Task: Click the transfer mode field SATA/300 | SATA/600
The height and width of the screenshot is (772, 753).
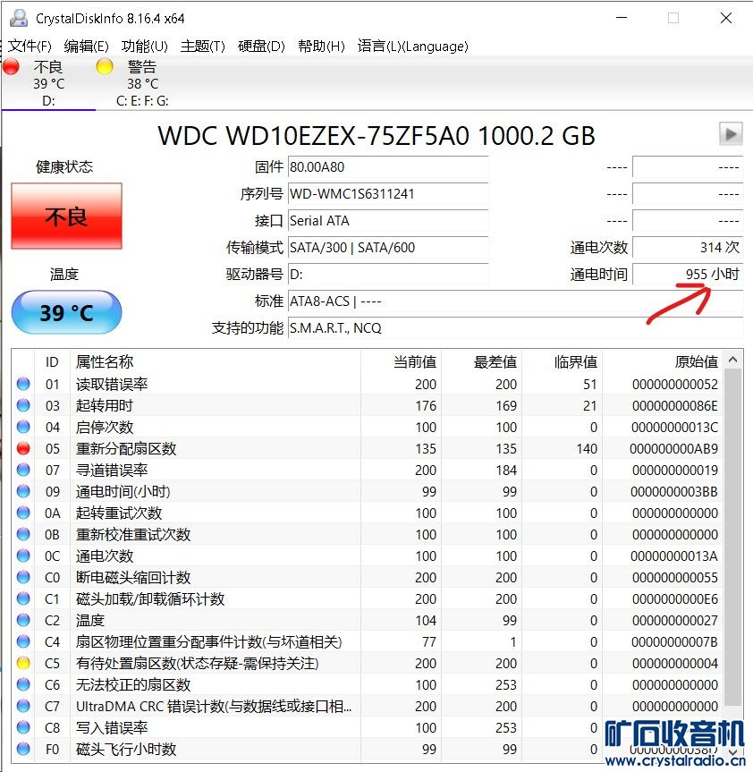Action: coord(388,248)
